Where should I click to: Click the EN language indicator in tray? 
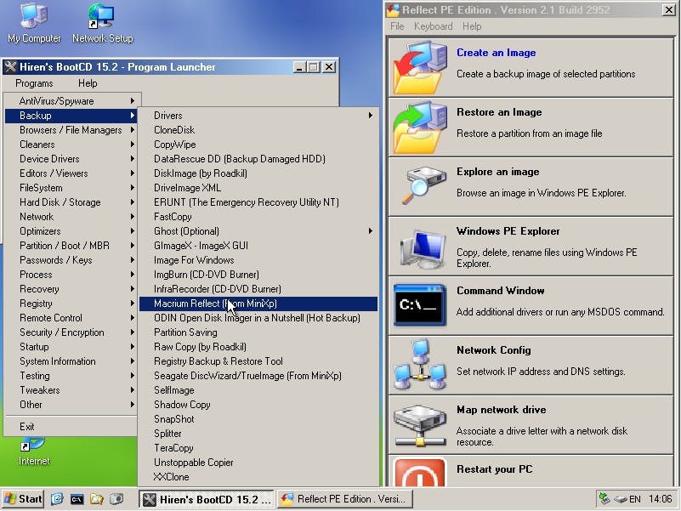(635, 499)
